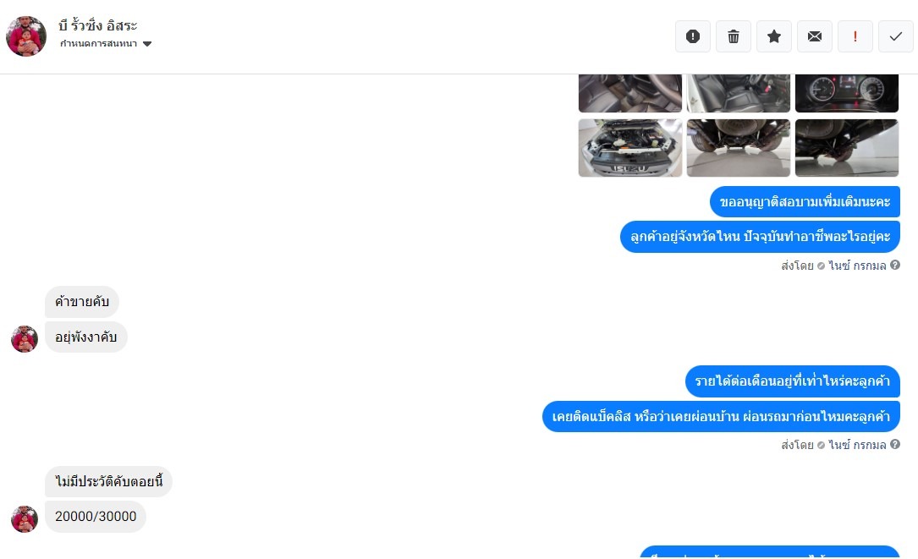Click the name บี ริ้วซิ่ง อิสระ
The width and height of the screenshot is (918, 559).
[x=98, y=25]
